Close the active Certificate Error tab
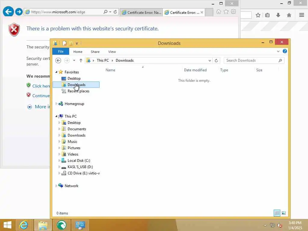308x231 pixels. 202,12
